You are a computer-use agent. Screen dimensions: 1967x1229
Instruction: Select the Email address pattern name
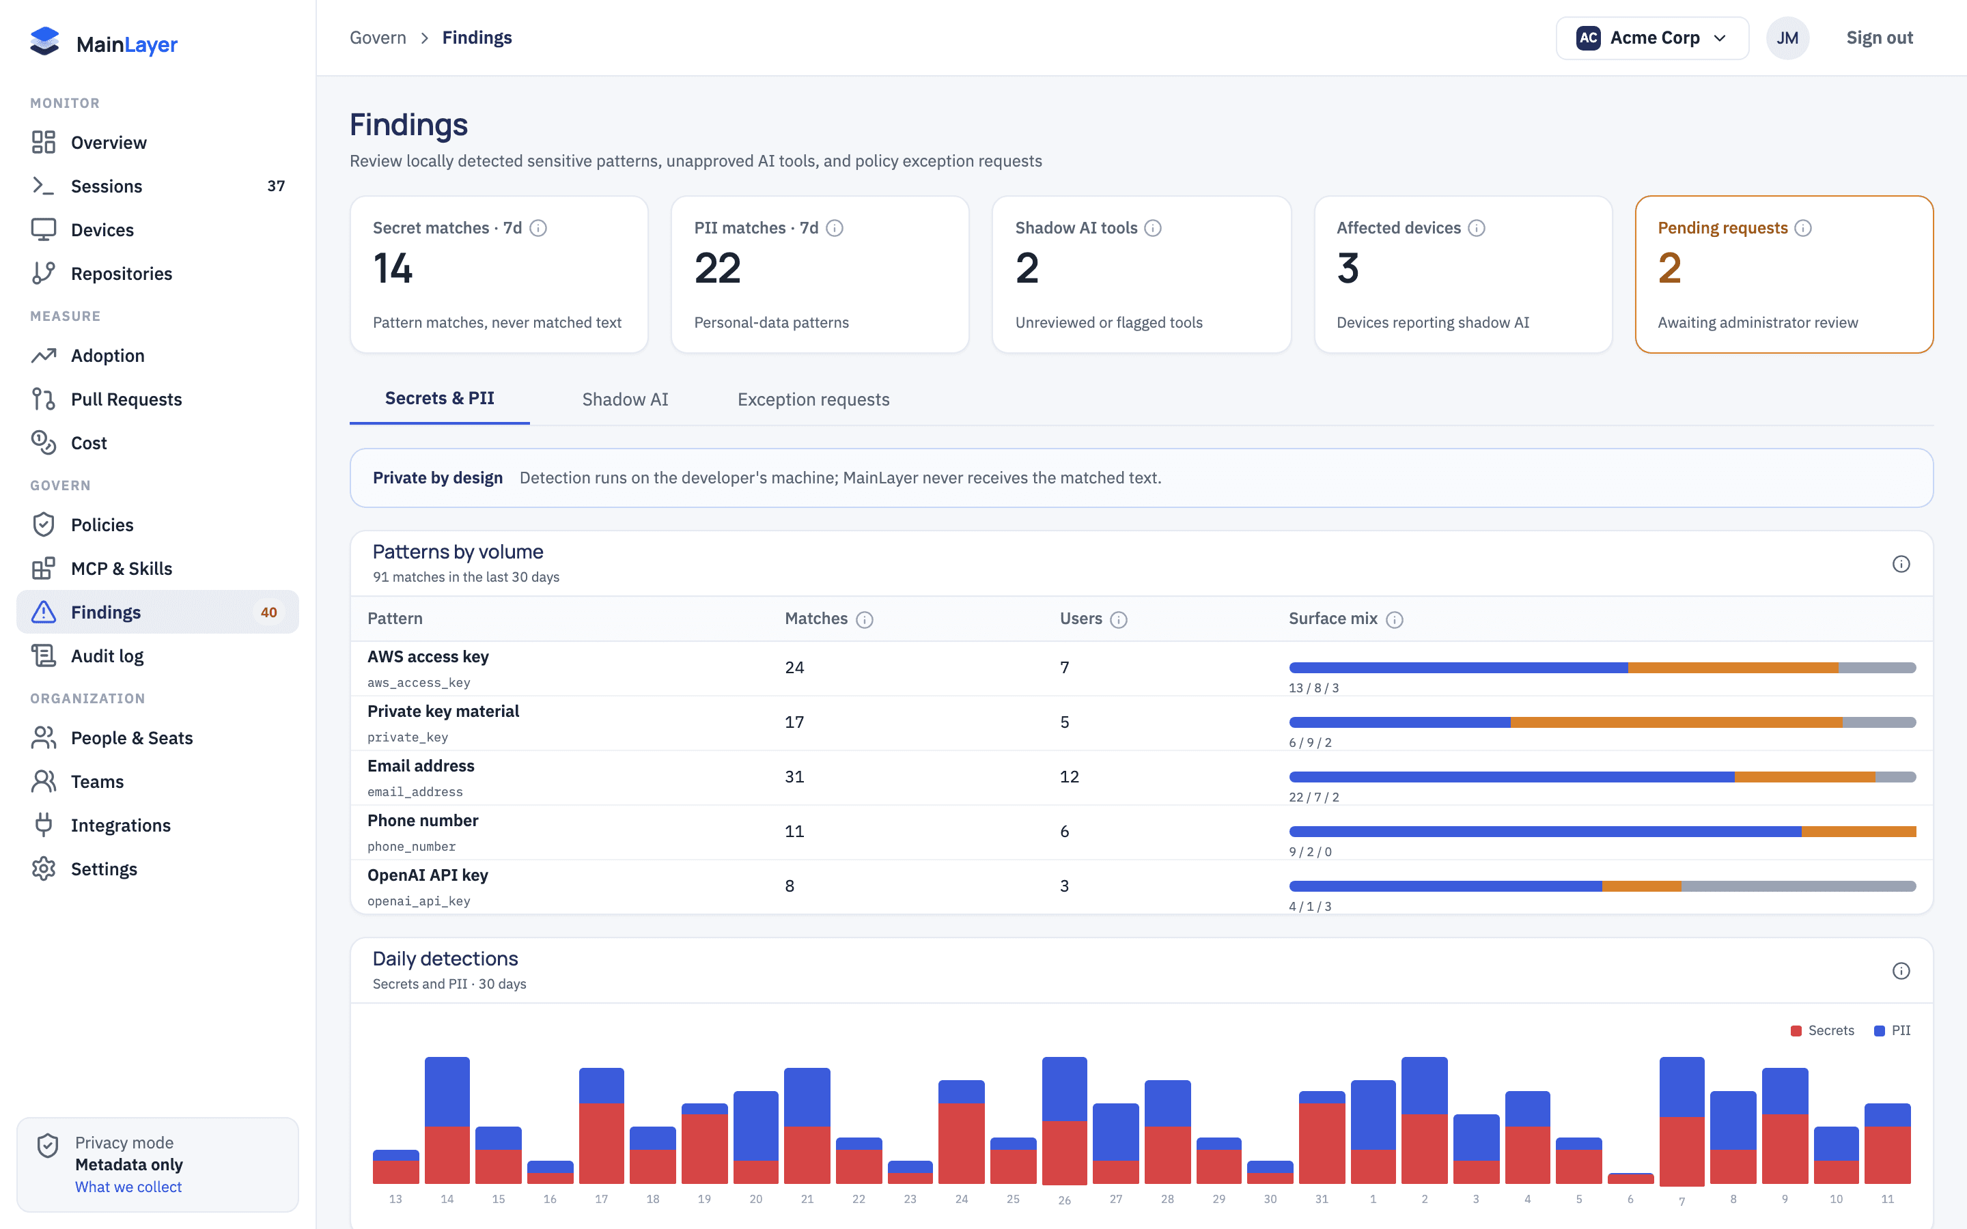tap(421, 765)
